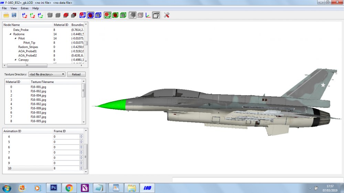344x193 pixels.
Task: Collapse the Canopy tree node
Action: [x=15, y=60]
